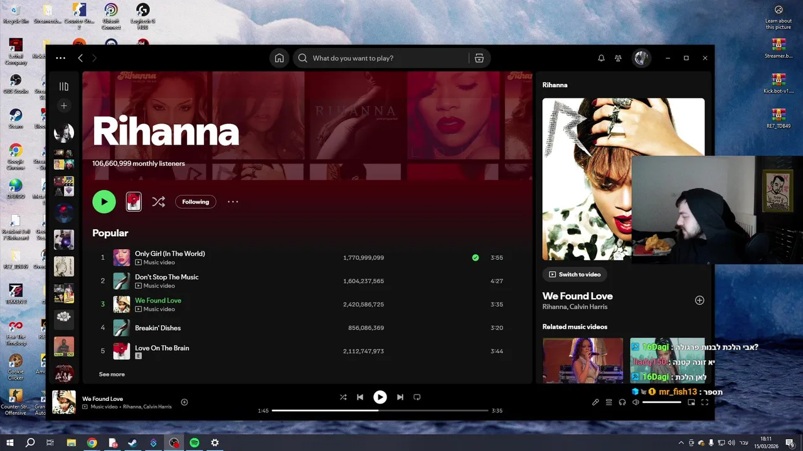Toggle shuffle in player bar
Screen dimensions: 803x451
click(x=343, y=397)
